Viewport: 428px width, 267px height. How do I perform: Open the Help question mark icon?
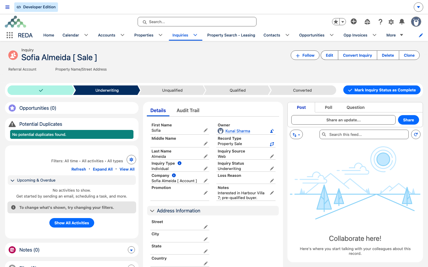(380, 22)
